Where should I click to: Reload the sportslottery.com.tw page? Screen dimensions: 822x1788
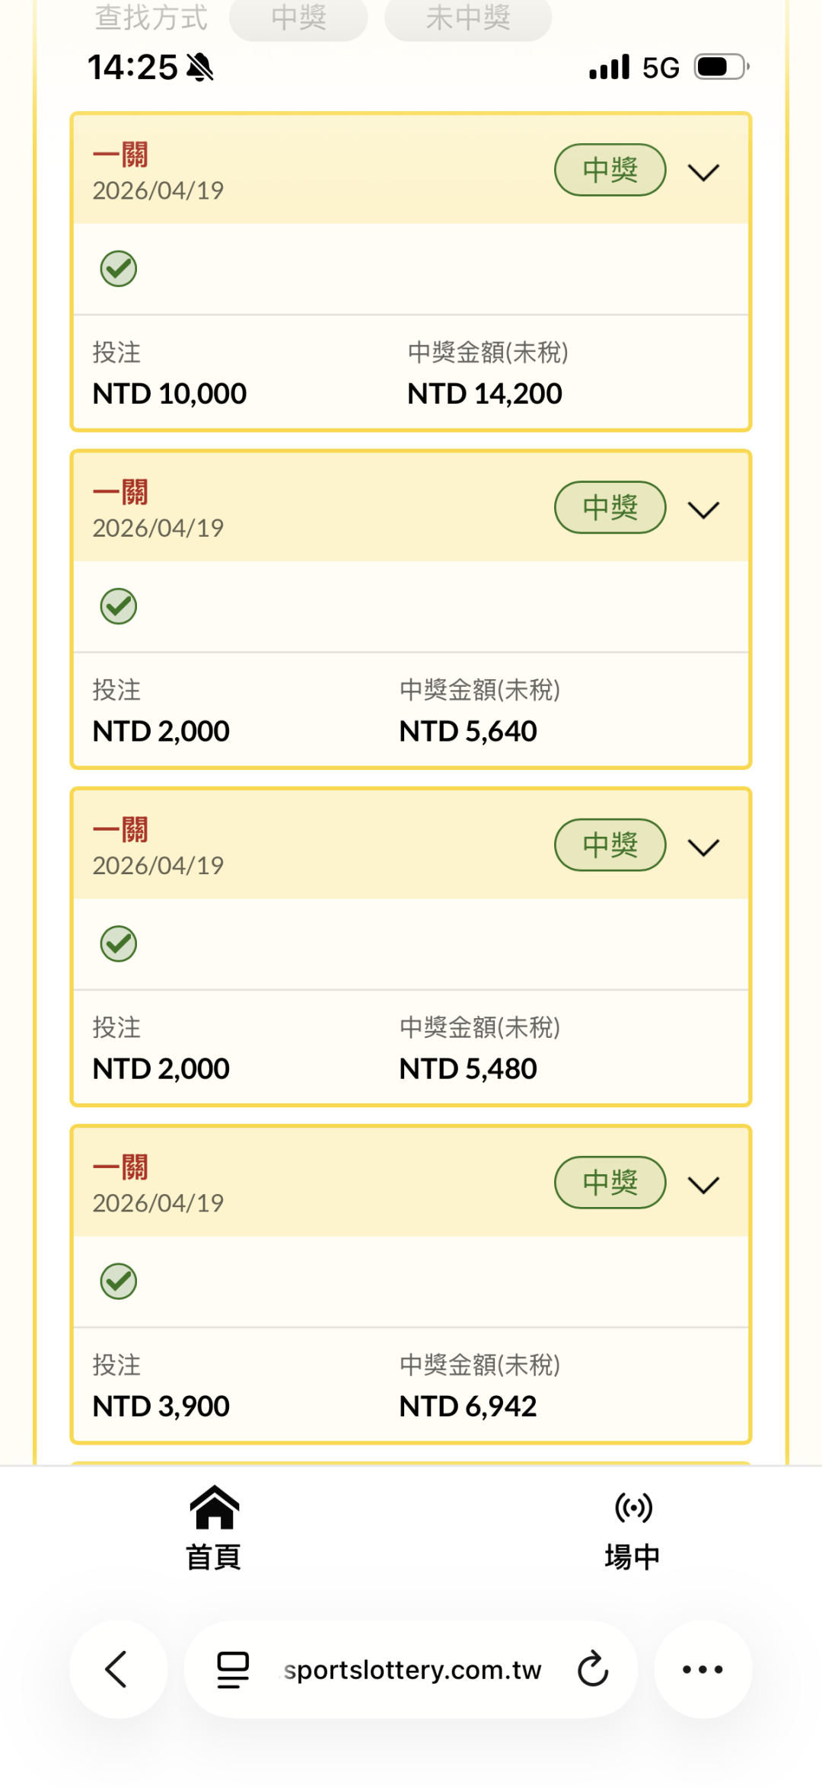click(592, 1669)
